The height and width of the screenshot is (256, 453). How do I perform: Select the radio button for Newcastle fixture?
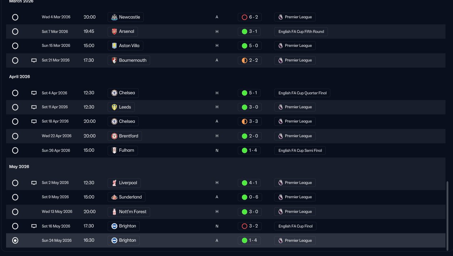coord(15,17)
